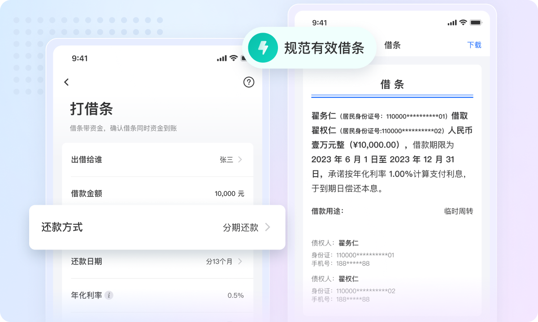Tap the Wi-Fi icon in left phone status bar
Screen dimensions: 538x322
[234, 58]
